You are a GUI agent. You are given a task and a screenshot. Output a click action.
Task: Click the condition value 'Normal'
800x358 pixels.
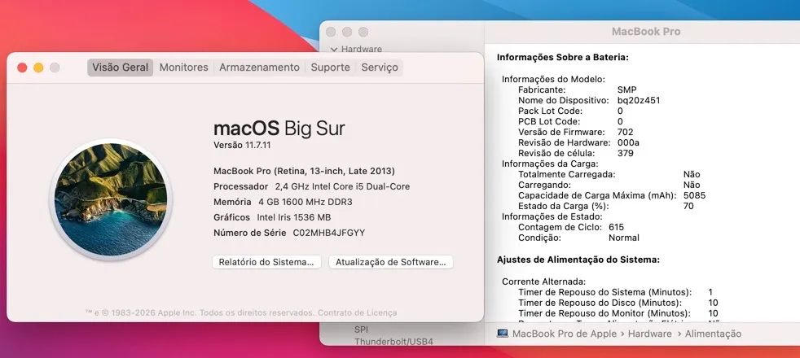[x=623, y=238]
